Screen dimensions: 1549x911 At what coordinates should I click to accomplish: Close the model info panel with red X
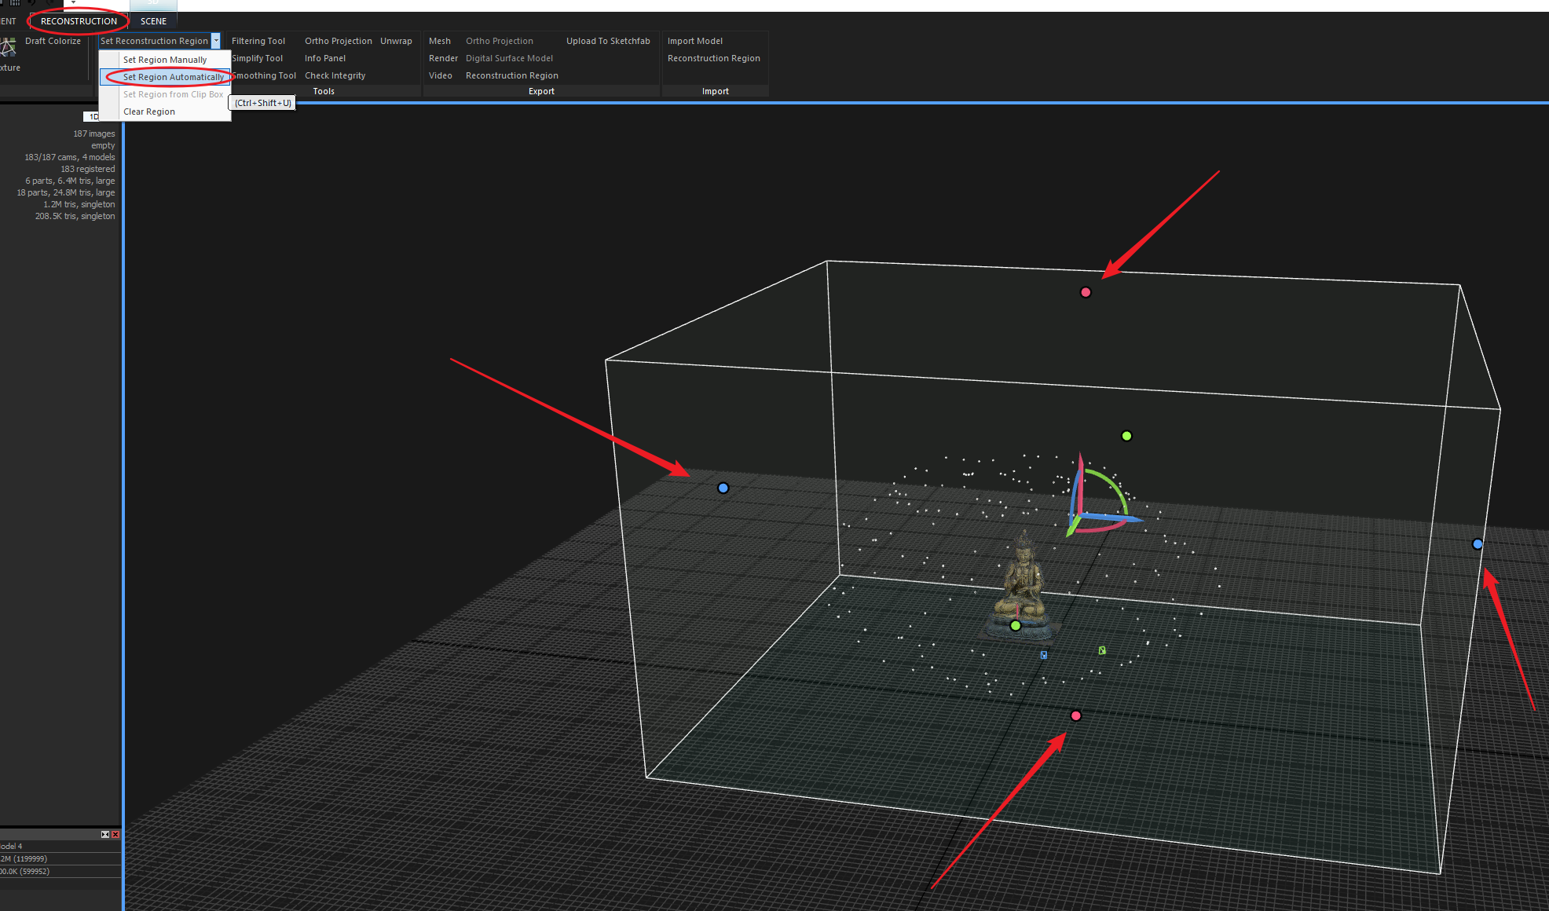[x=115, y=834]
